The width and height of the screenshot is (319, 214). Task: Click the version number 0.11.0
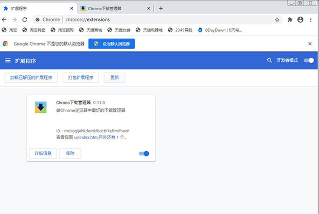99,103
